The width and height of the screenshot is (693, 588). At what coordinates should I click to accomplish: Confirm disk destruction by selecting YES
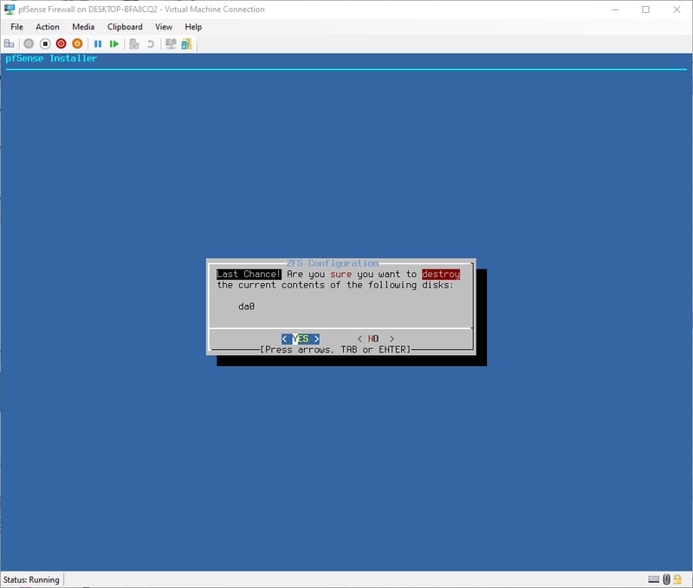pyautogui.click(x=301, y=339)
